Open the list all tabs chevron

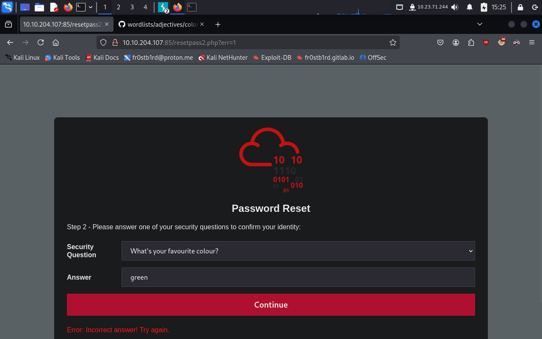[x=480, y=25]
